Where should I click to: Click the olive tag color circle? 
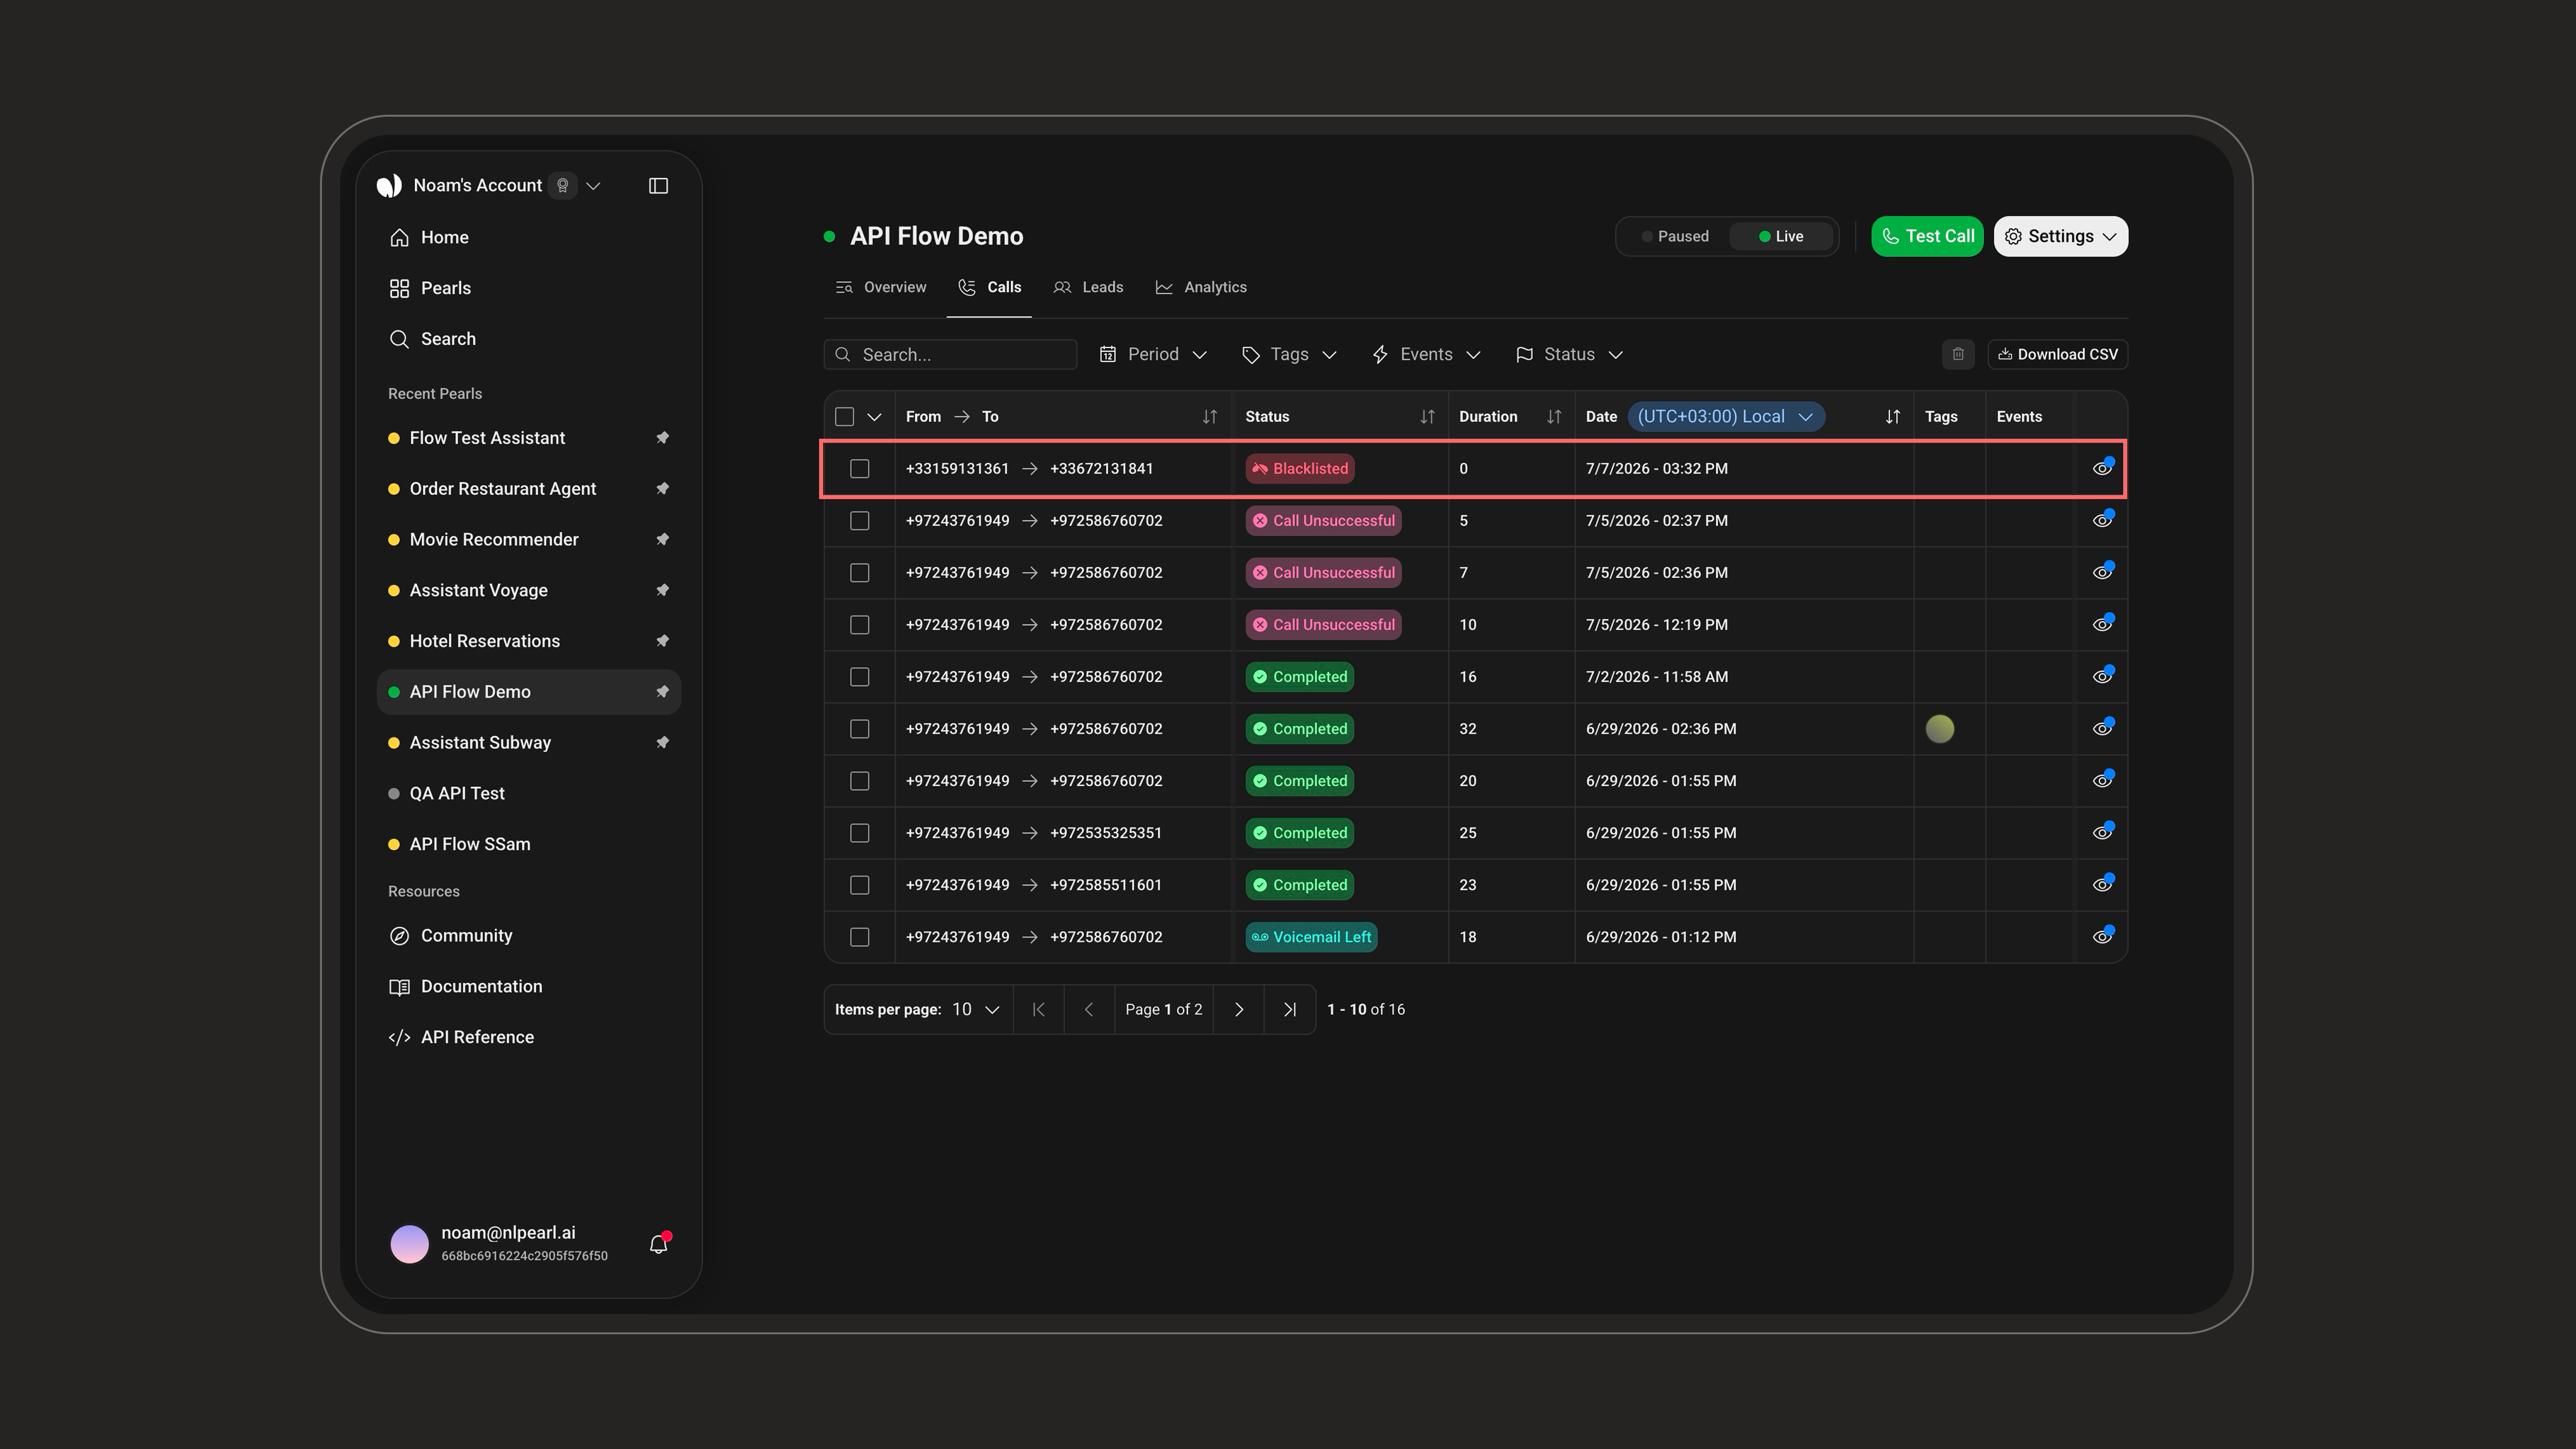pyautogui.click(x=1939, y=729)
